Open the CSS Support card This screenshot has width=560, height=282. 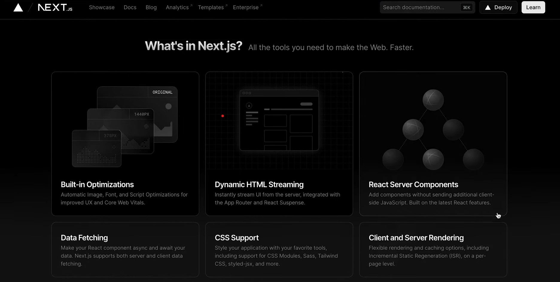pyautogui.click(x=279, y=249)
